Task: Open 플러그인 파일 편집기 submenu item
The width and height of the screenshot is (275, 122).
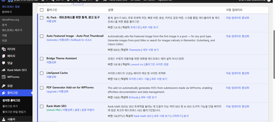Action: click(x=14, y=112)
